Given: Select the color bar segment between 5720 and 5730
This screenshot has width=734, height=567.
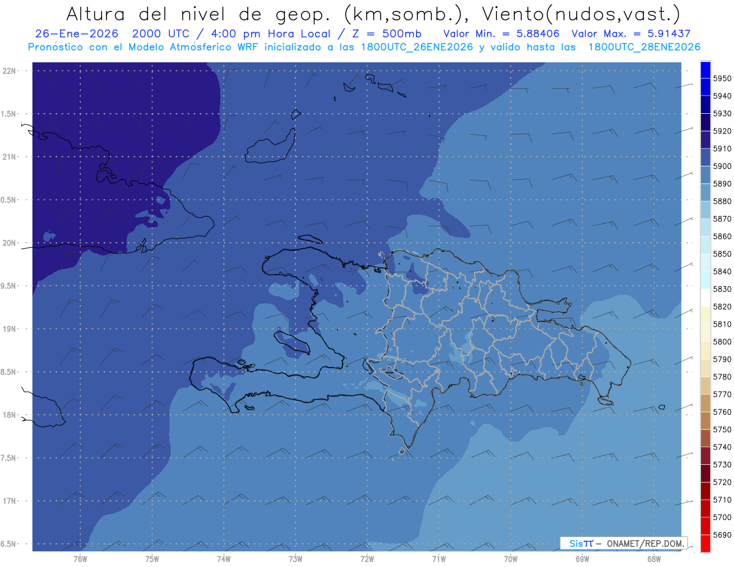Looking at the screenshot, I should [x=705, y=473].
